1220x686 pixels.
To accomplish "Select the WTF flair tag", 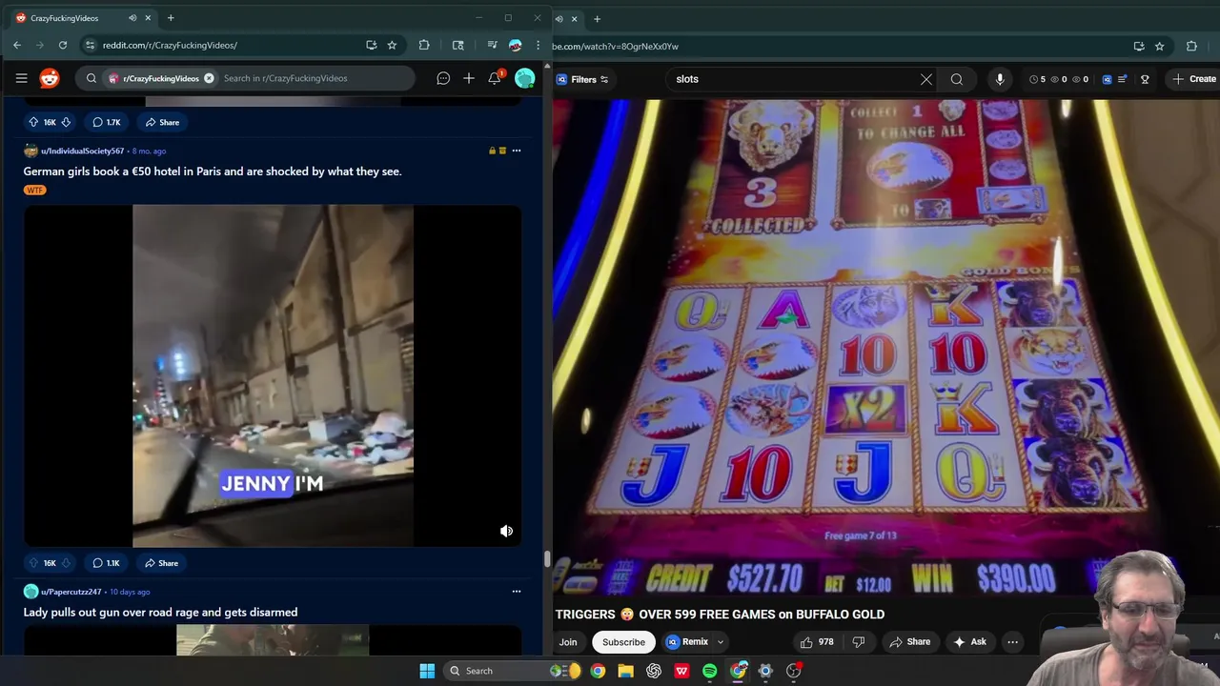I will (34, 190).
